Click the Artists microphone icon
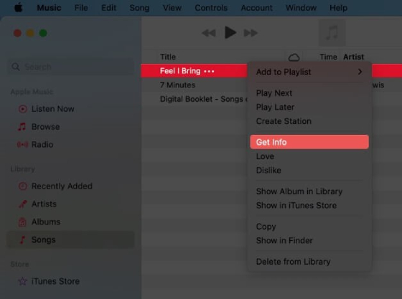The height and width of the screenshot is (299, 402). click(22, 204)
